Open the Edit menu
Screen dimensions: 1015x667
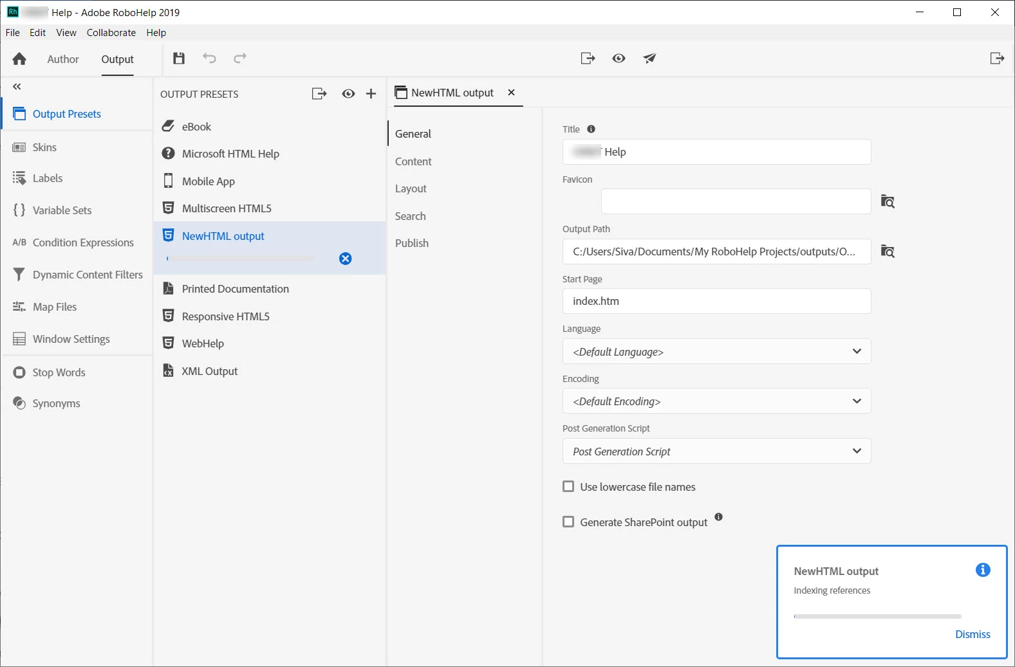point(38,32)
